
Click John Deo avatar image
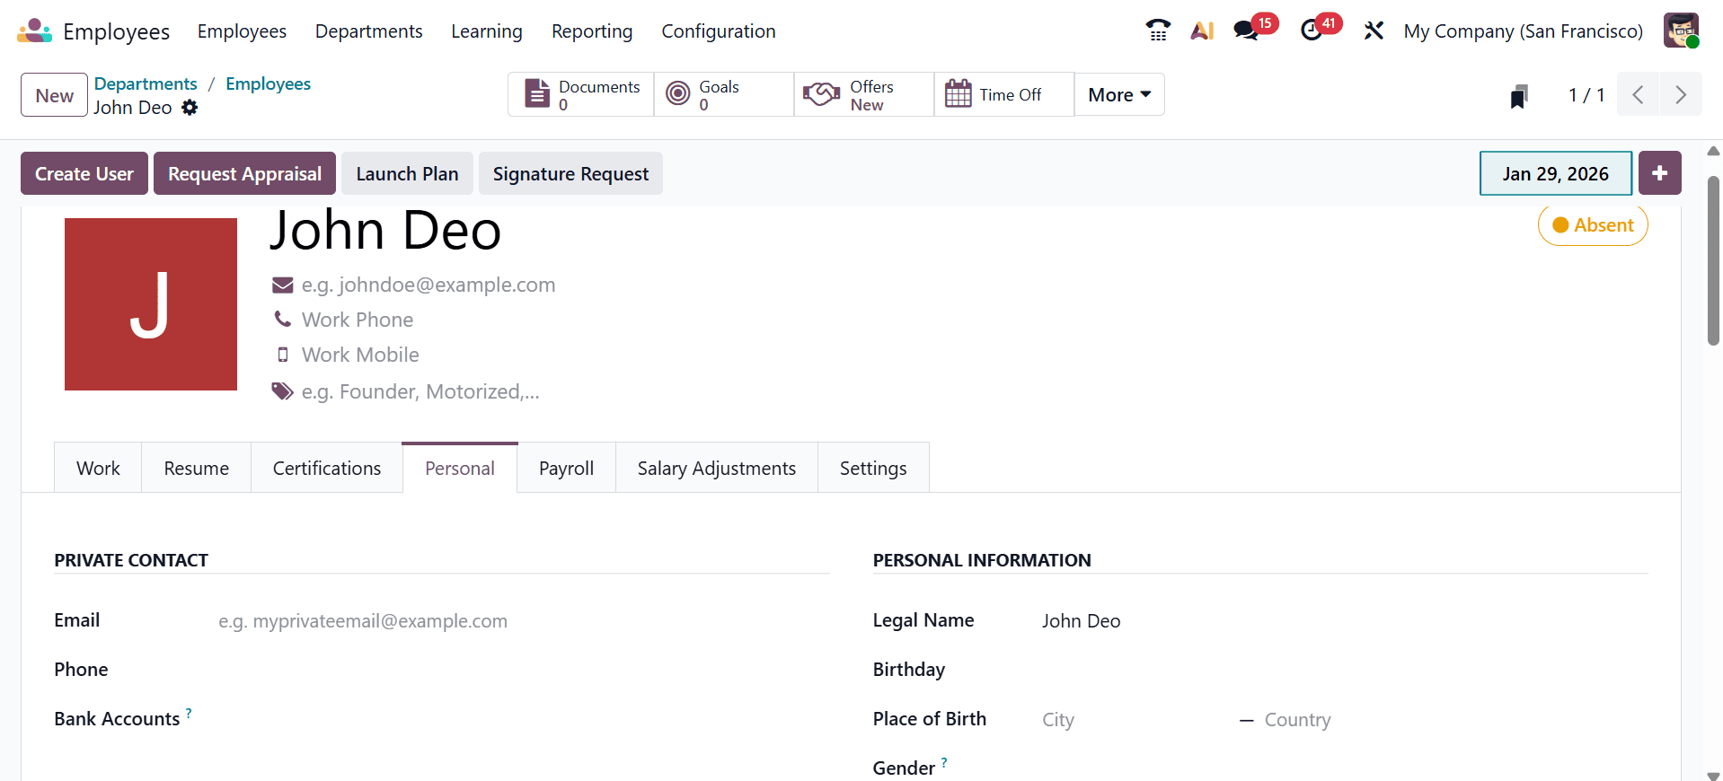click(151, 304)
